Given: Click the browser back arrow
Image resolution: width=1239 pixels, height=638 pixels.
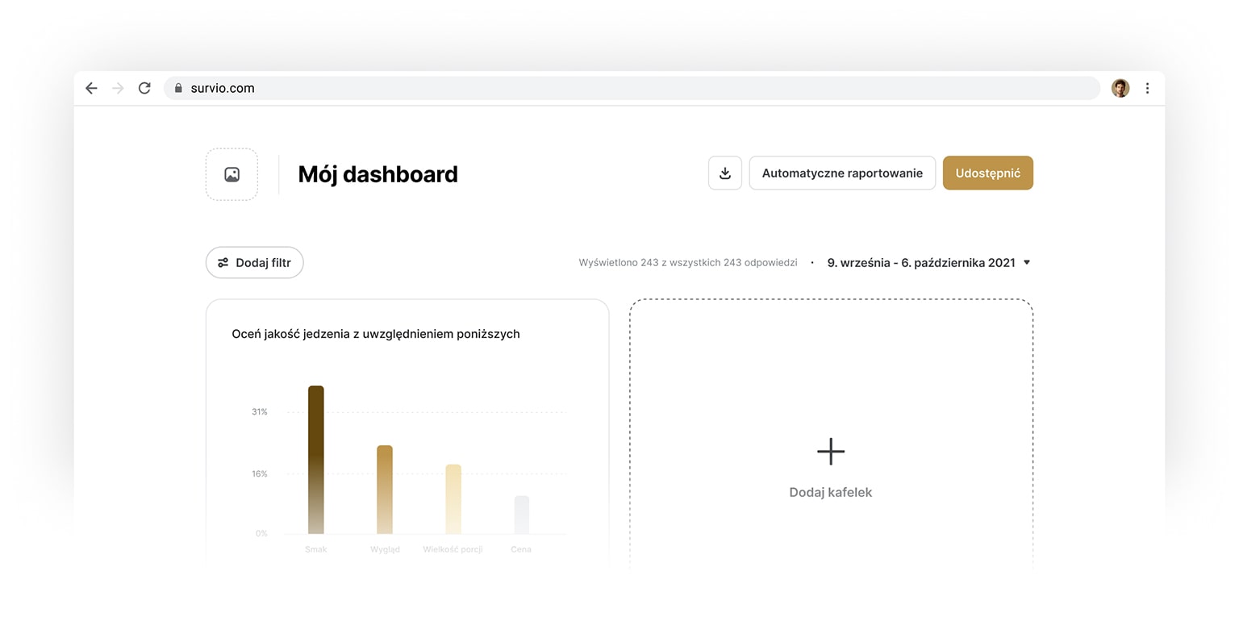Looking at the screenshot, I should point(91,88).
